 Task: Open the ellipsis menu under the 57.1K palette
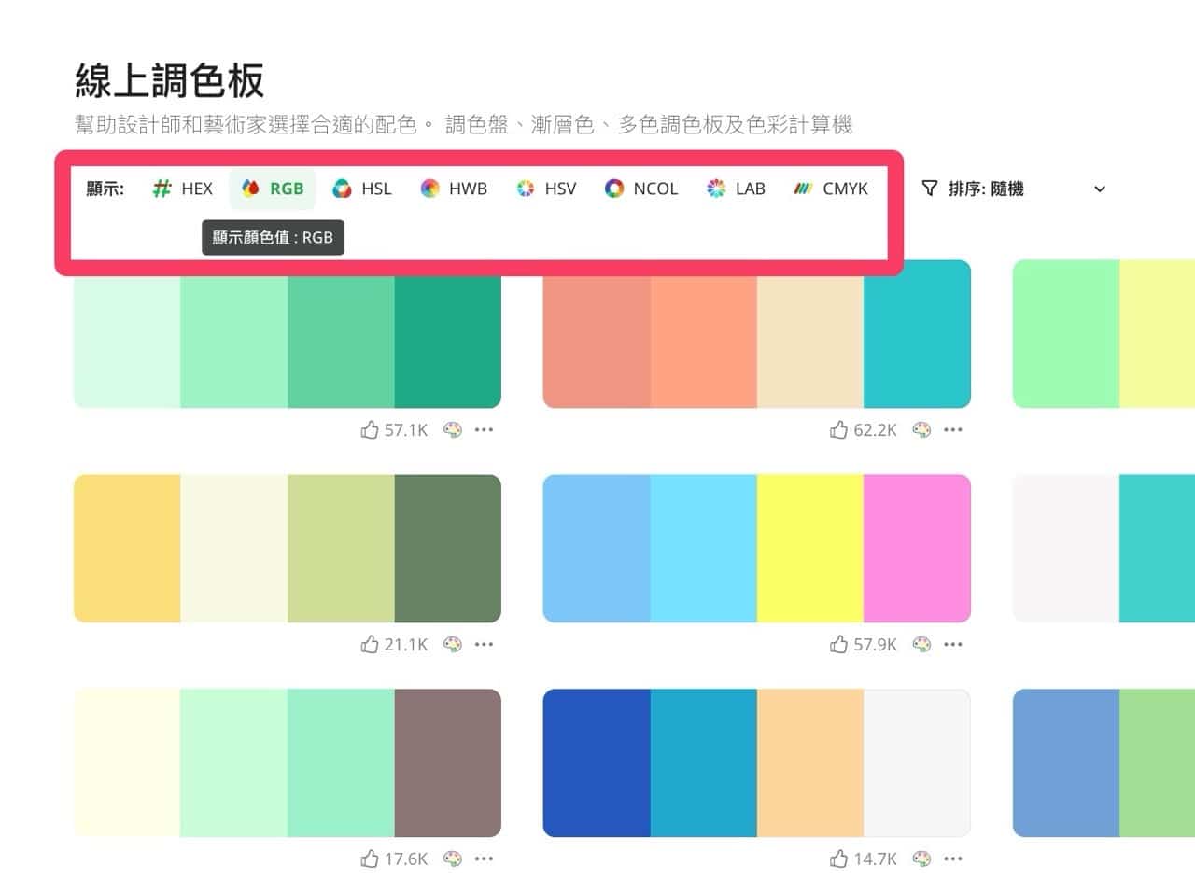tap(485, 429)
